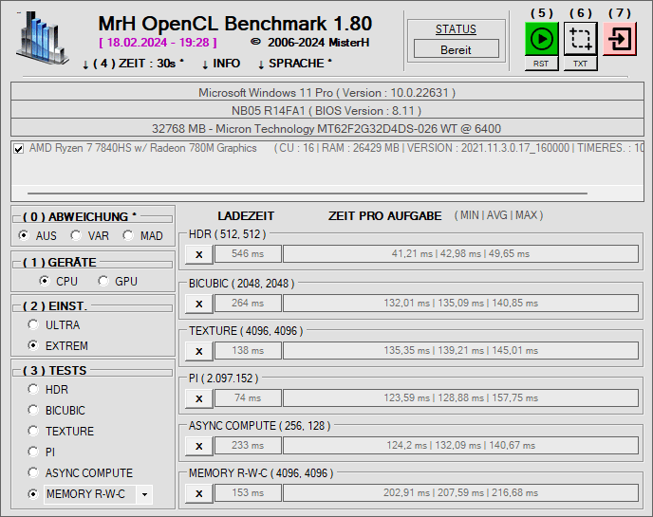The image size is (653, 517).
Task: Click TEXTURE timing 135,35 ms result field
Action: tap(460, 350)
